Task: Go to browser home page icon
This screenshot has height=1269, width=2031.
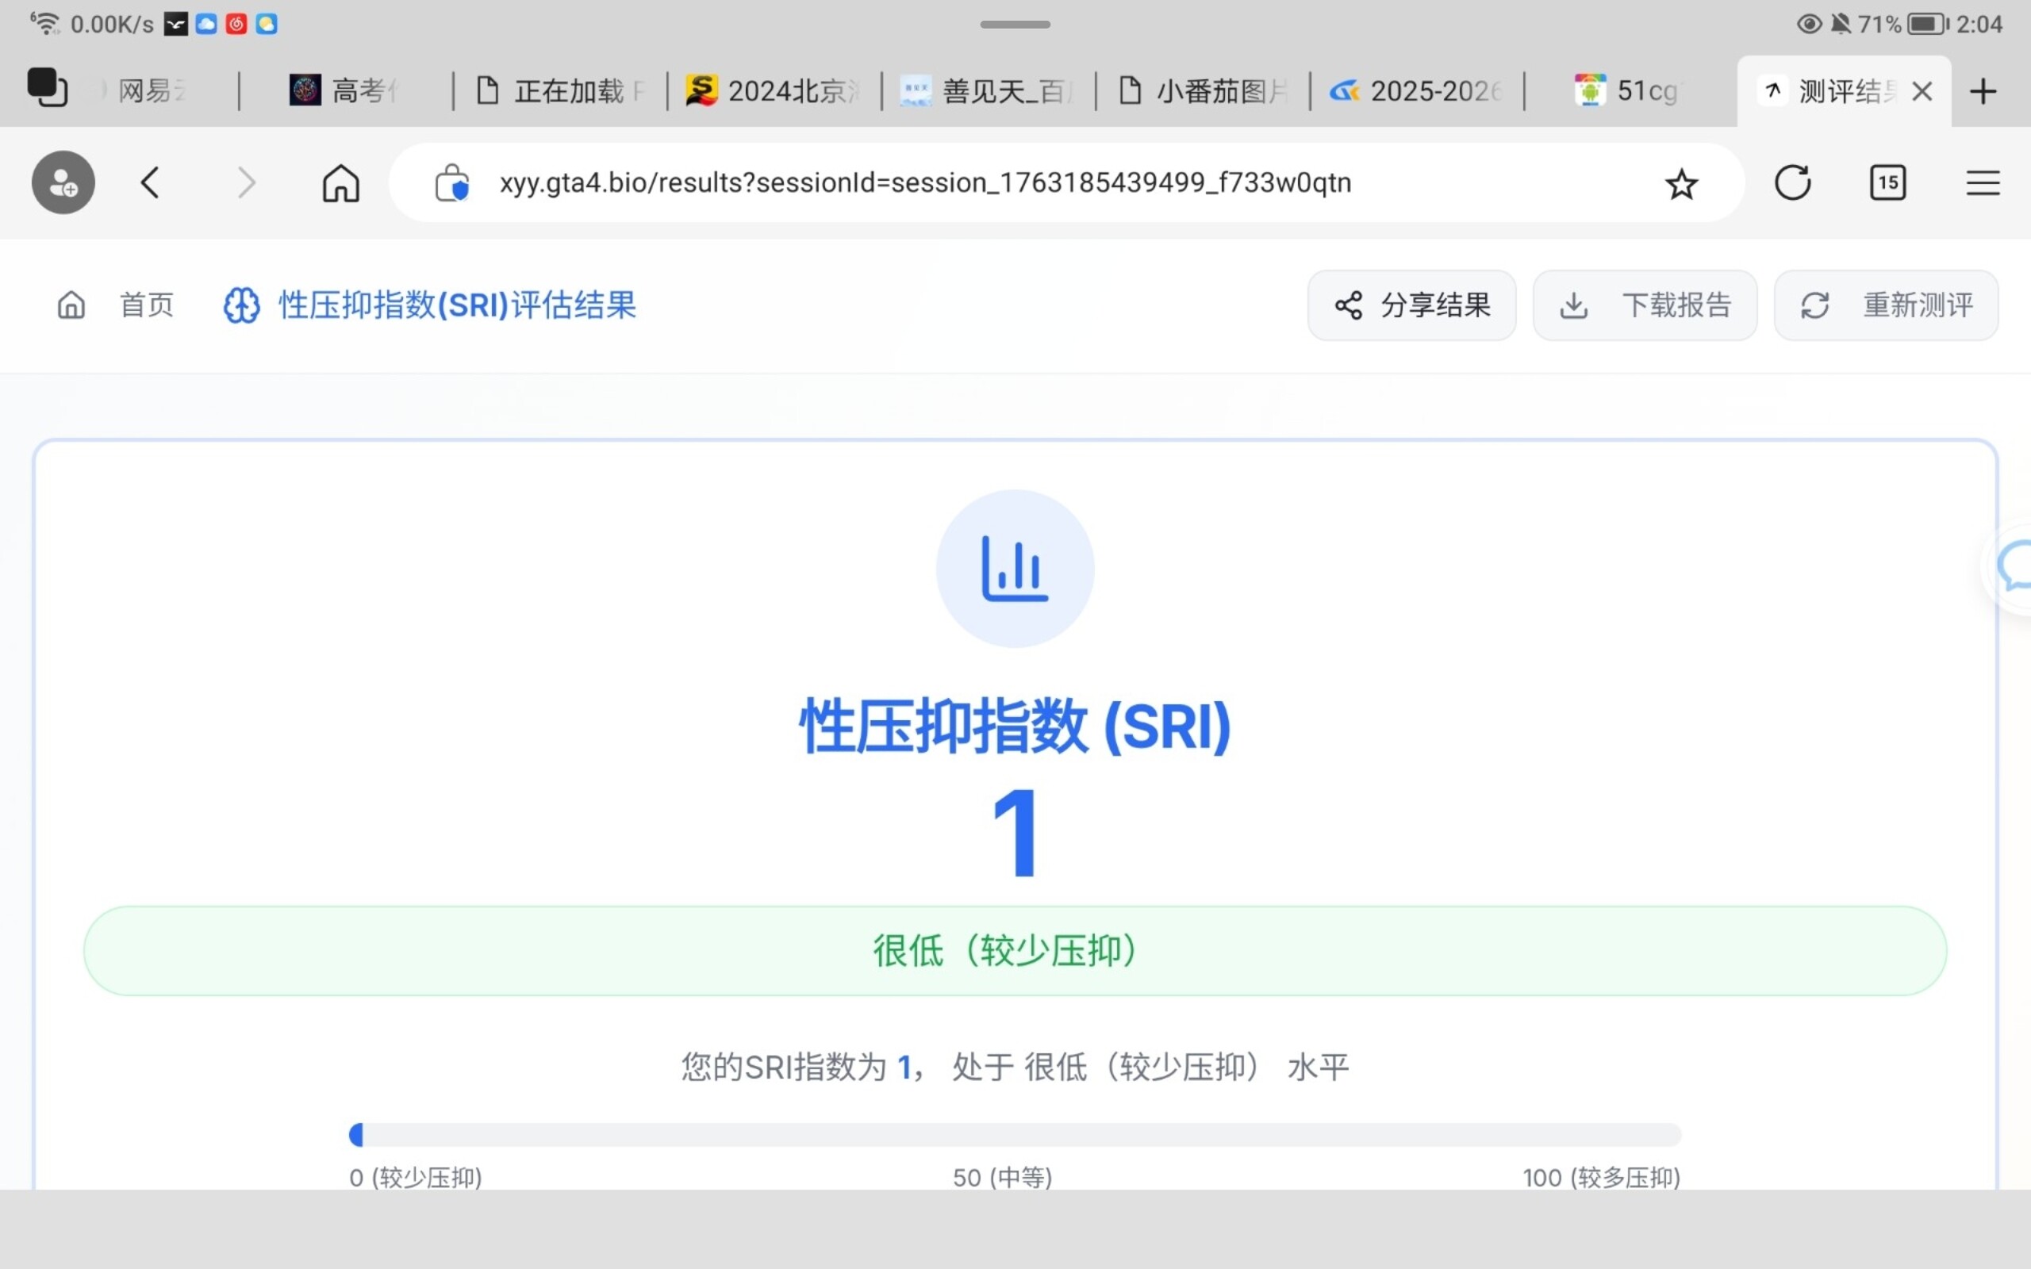Action: 340,182
